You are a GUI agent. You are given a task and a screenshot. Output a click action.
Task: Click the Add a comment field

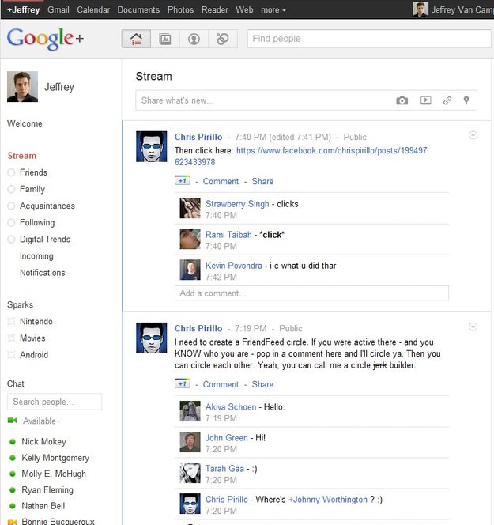(311, 293)
